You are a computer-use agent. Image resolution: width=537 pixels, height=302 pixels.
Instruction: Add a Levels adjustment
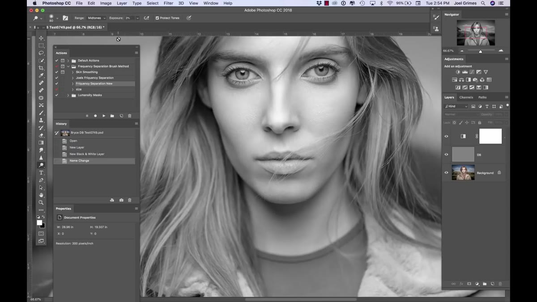click(x=465, y=72)
